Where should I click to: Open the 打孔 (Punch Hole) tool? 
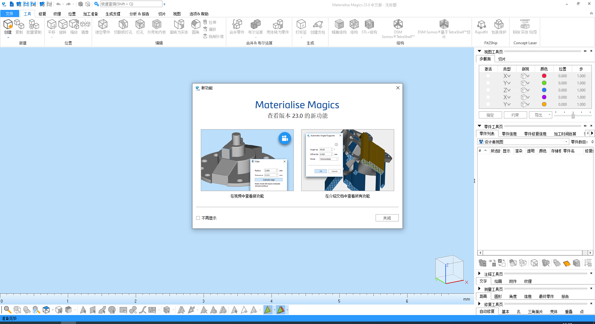(140, 27)
